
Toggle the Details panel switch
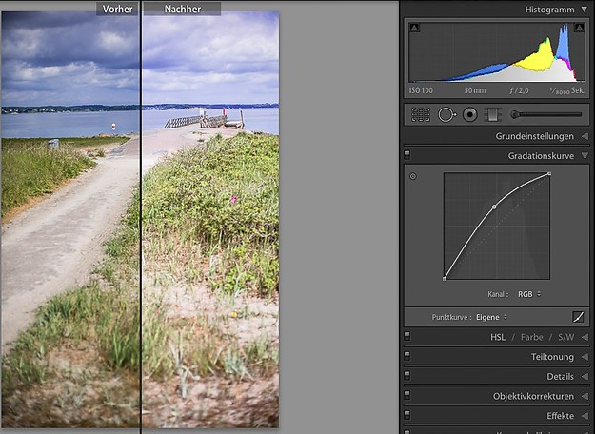[x=407, y=376]
